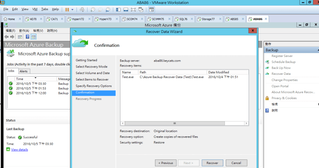Switch to the SQL76 VM tab
The height and width of the screenshot is (168, 319).
(x=180, y=19)
